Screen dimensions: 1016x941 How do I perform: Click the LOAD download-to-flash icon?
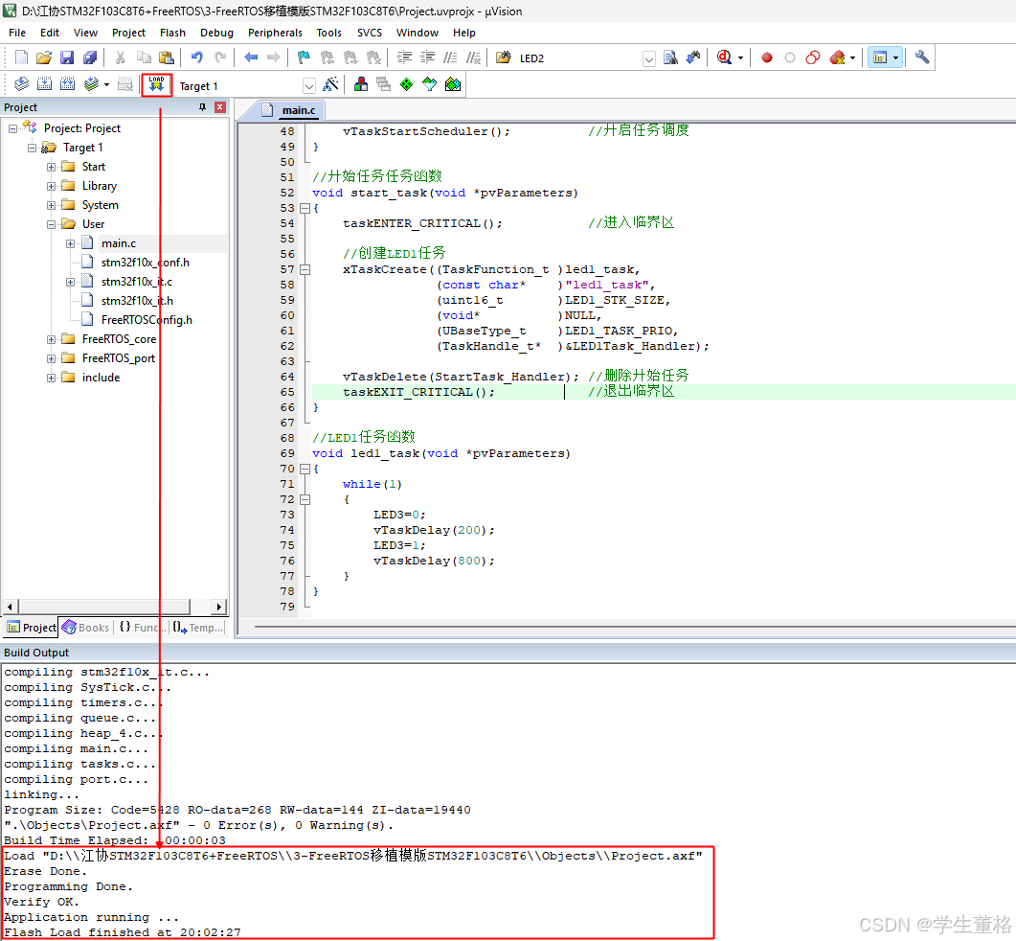(x=157, y=84)
